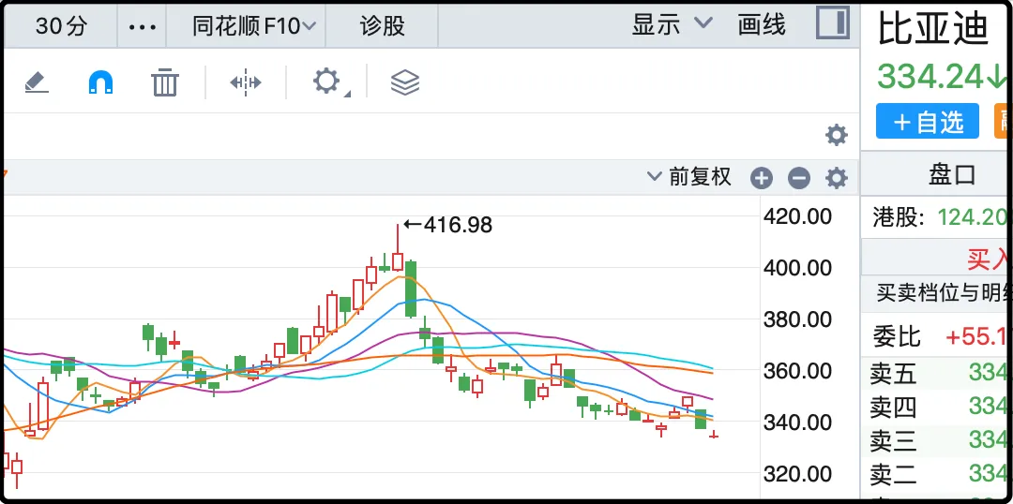Switch to the 盘口 tab
The width and height of the screenshot is (1013, 504).
952,174
